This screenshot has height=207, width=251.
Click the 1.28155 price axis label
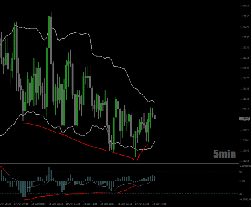(x=245, y=88)
